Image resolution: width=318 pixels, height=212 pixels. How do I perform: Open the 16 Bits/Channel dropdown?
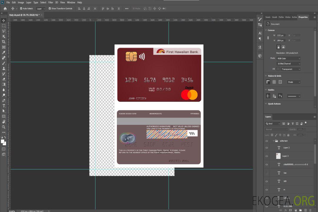click(288, 64)
